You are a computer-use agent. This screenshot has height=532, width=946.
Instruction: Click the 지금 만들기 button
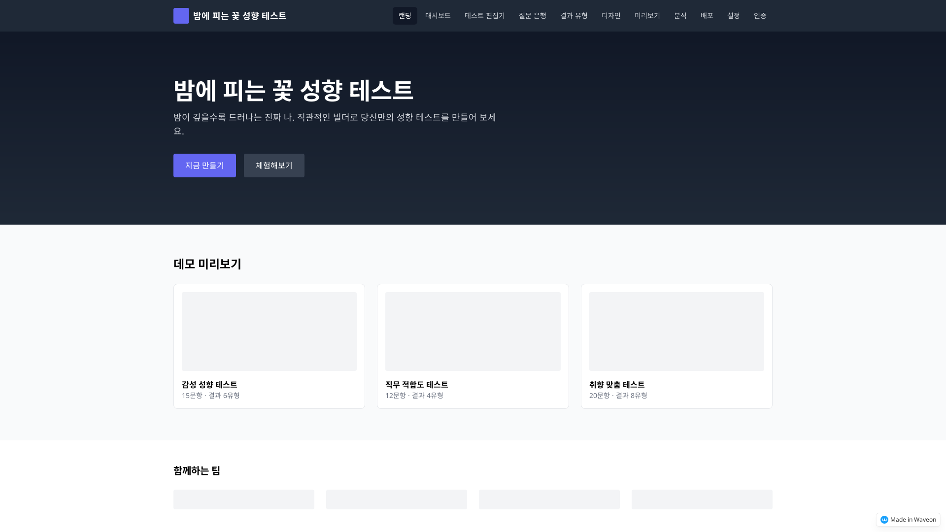pos(204,165)
